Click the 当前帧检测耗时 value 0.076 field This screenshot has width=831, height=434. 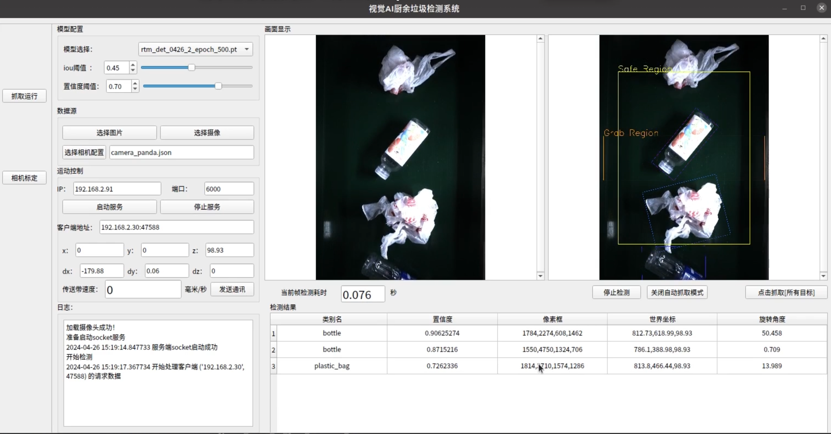pyautogui.click(x=363, y=294)
